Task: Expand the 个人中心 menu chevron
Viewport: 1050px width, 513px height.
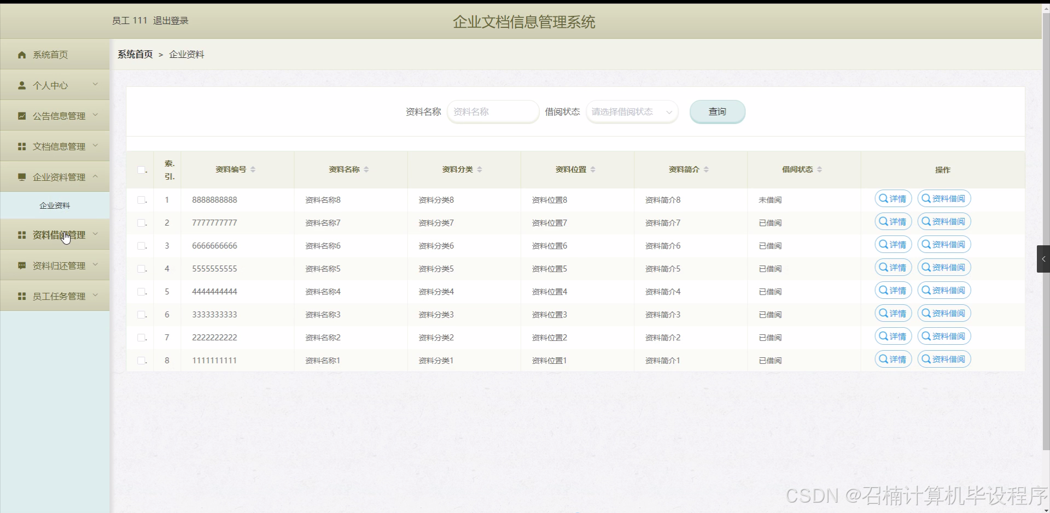Action: (x=95, y=84)
